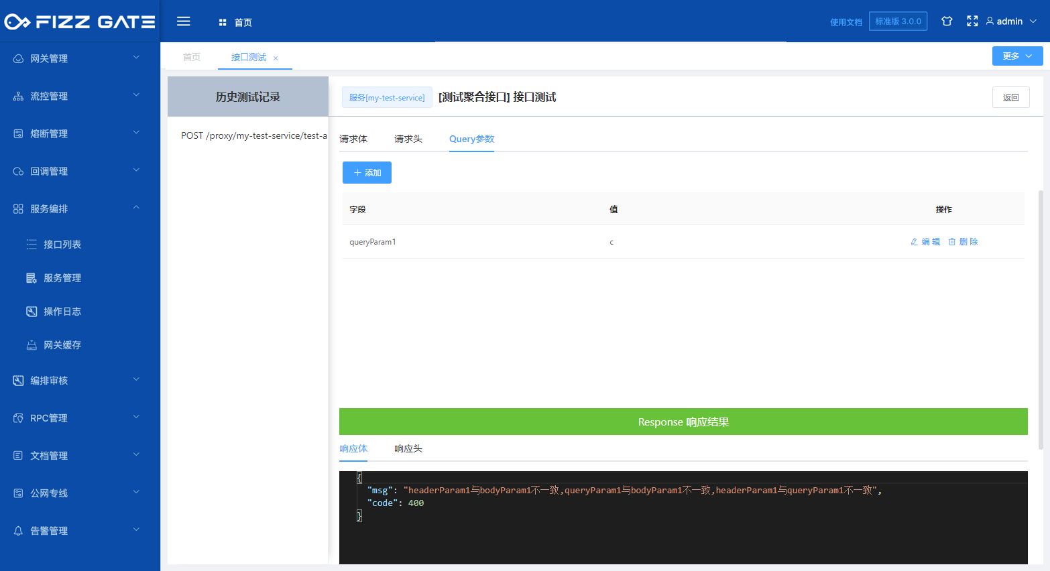This screenshot has width=1050, height=571.
Task: Expand 告警管理 menu chevron
Action: [136, 529]
